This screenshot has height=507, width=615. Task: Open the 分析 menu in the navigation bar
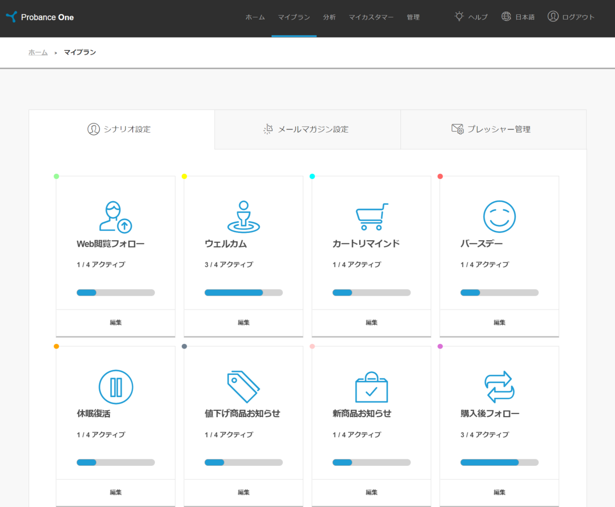point(329,17)
